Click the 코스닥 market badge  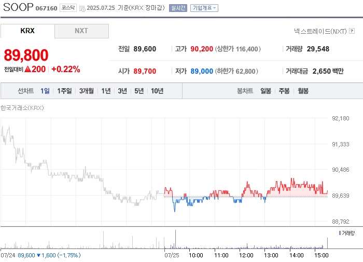68,8
